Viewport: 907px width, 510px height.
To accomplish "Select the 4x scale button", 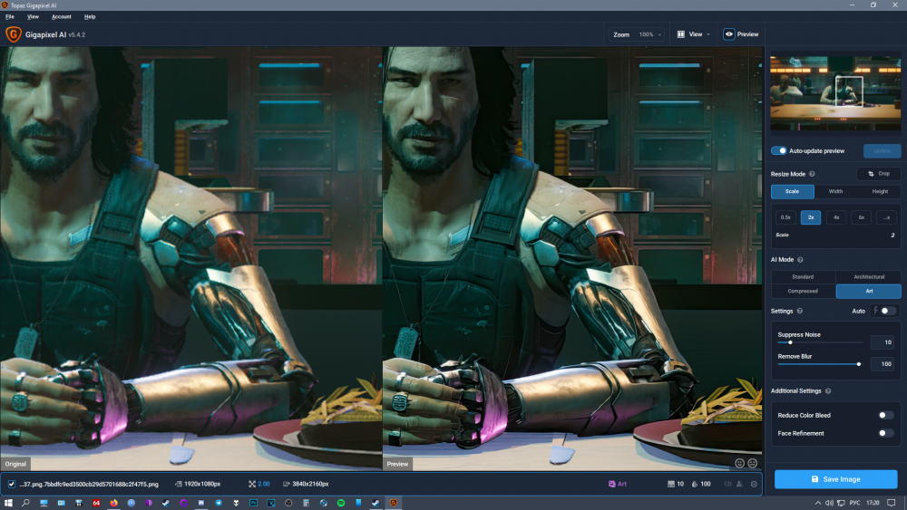I will pyautogui.click(x=836, y=217).
